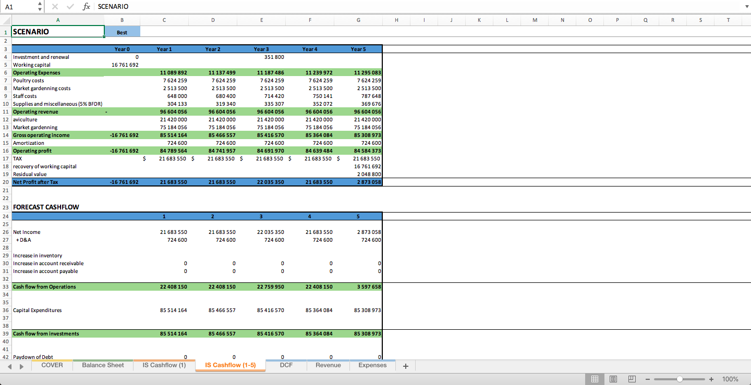Switch to Page Layout view icon

[x=613, y=379]
